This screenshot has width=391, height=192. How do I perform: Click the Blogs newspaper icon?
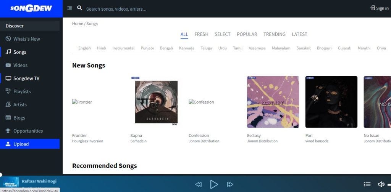pyautogui.click(x=8, y=117)
